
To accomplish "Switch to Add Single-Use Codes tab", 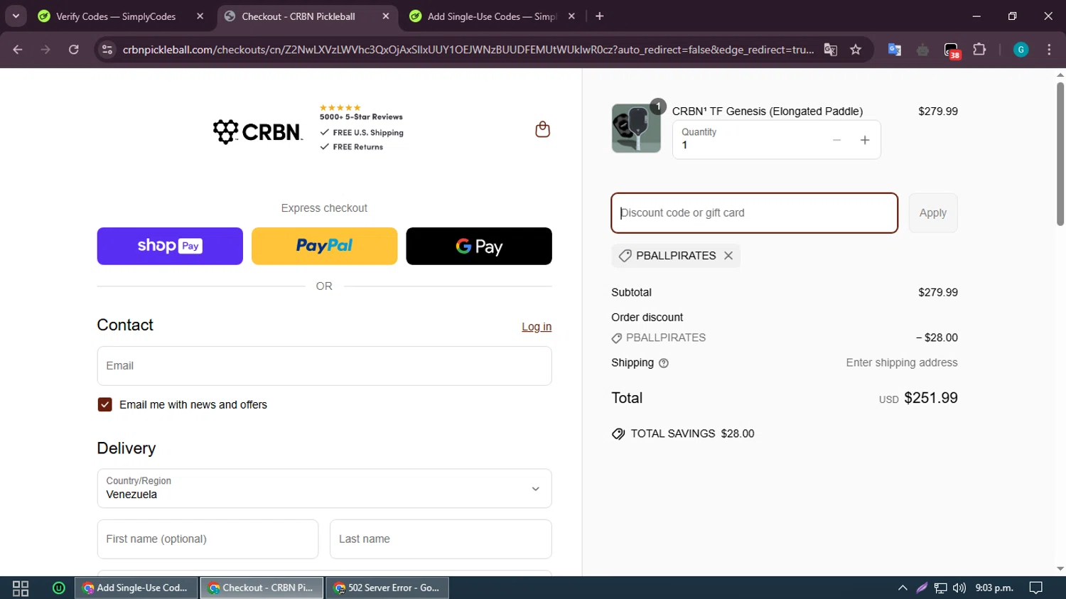I will pyautogui.click(x=492, y=16).
